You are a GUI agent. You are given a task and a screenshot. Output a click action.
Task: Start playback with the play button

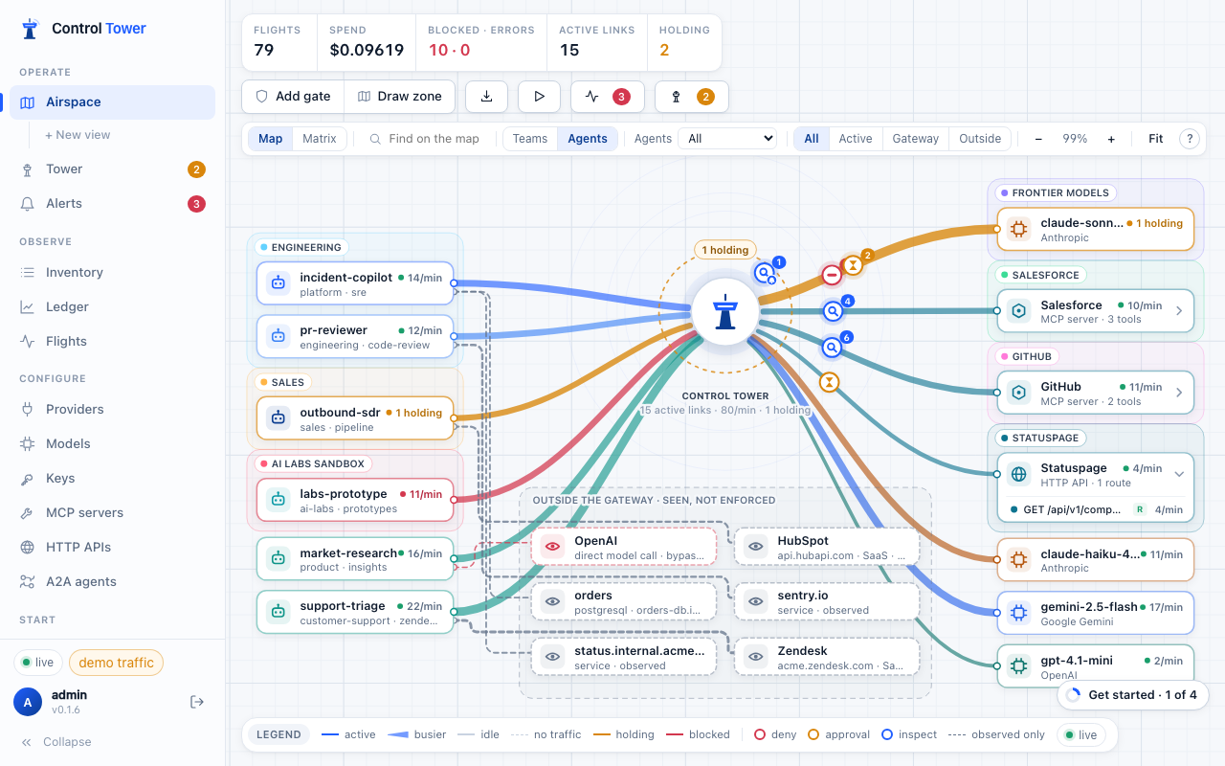(x=539, y=96)
